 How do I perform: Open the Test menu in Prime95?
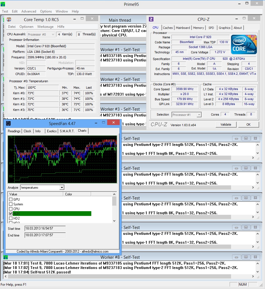pyautogui.click(x=5, y=11)
